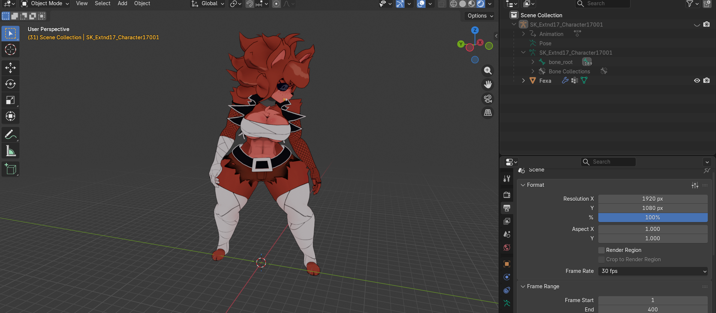The width and height of the screenshot is (716, 313).
Task: Open the Add menu
Action: [122, 3]
